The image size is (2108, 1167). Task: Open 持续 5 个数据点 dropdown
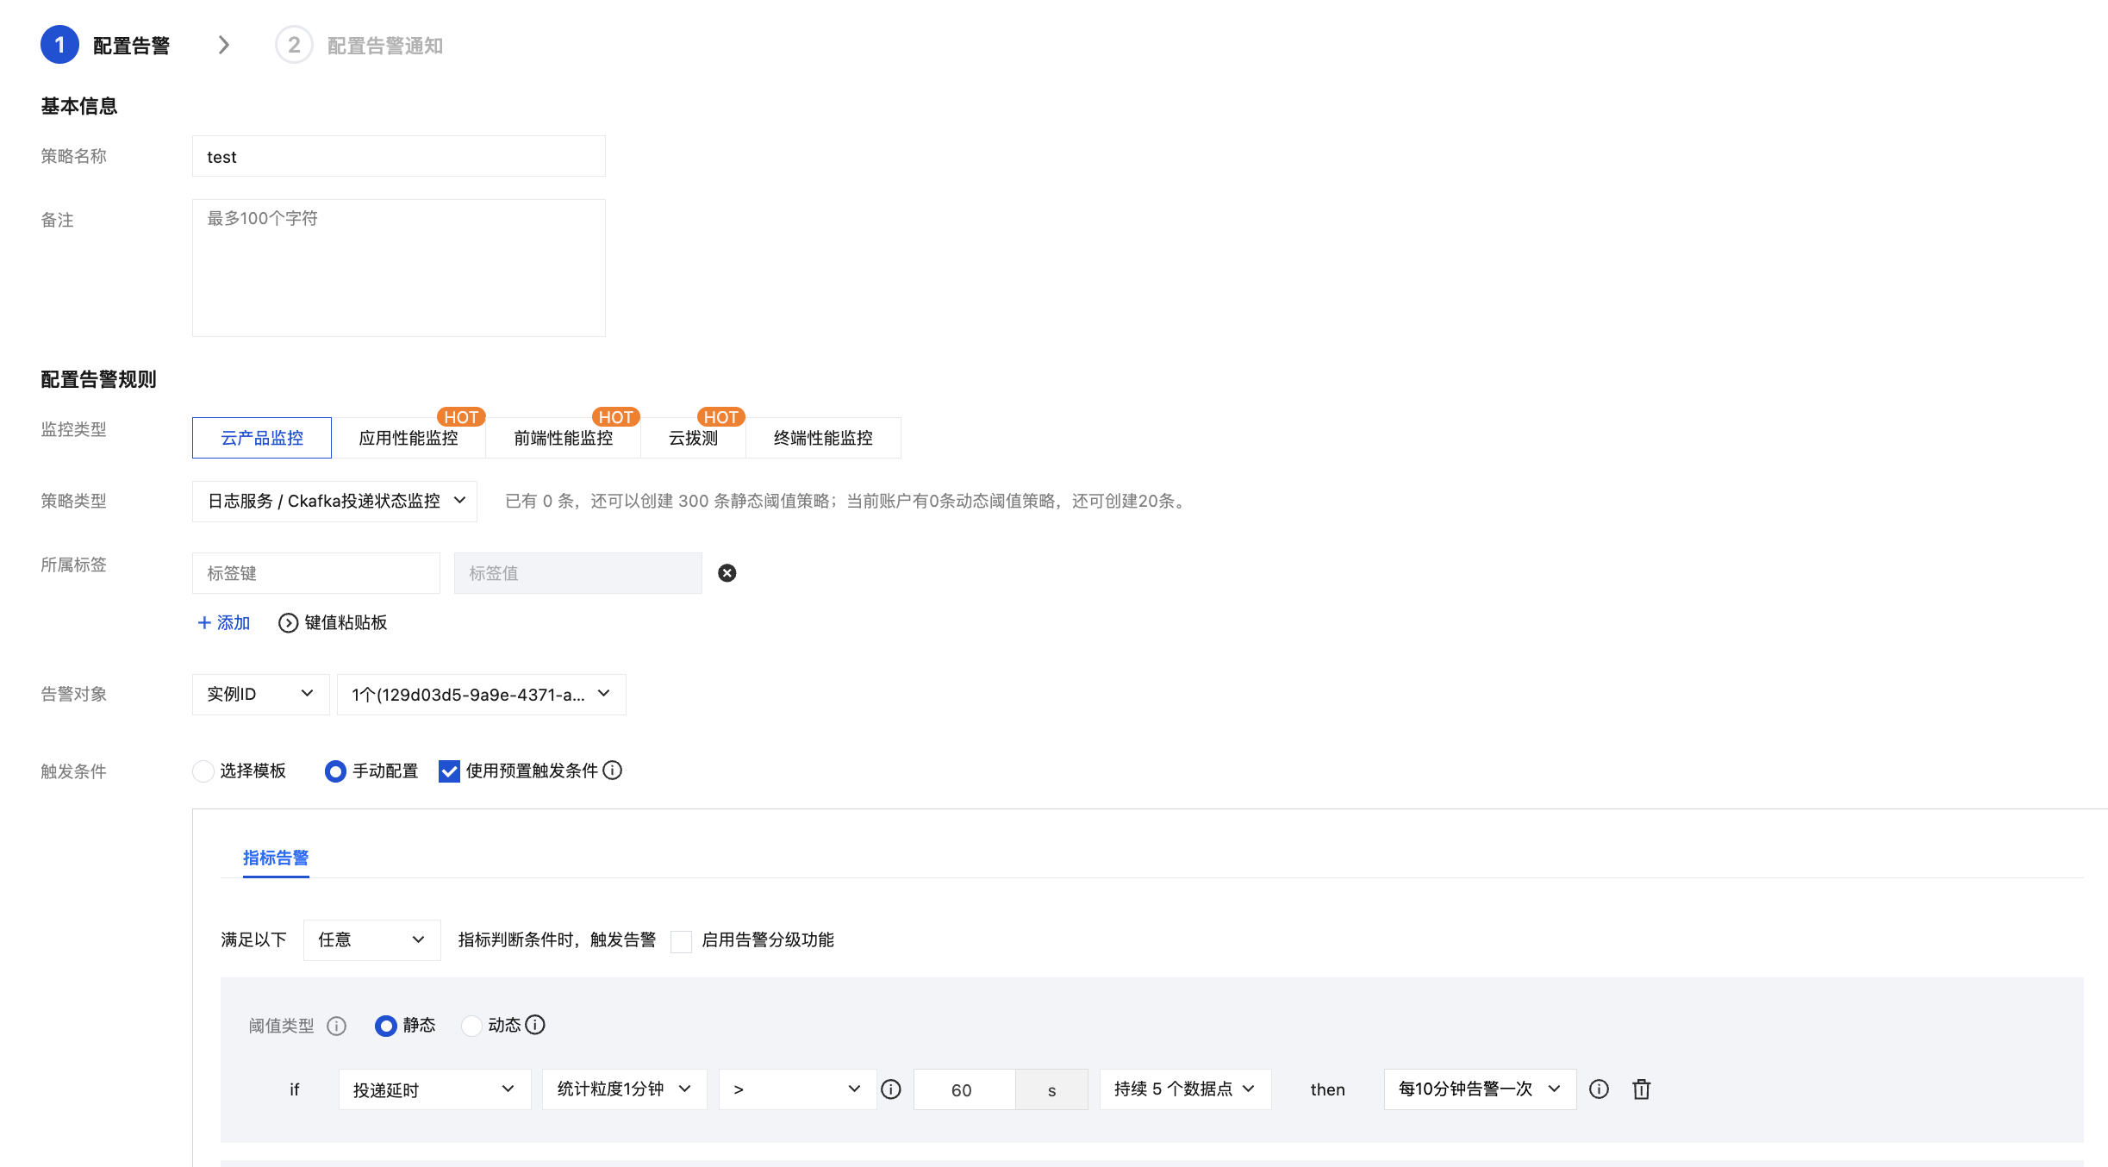coord(1184,1089)
